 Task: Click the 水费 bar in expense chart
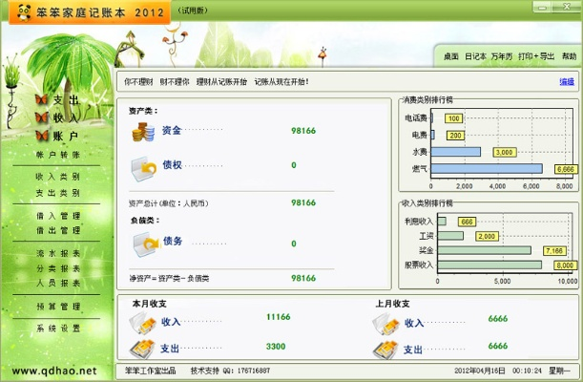pyautogui.click(x=455, y=152)
